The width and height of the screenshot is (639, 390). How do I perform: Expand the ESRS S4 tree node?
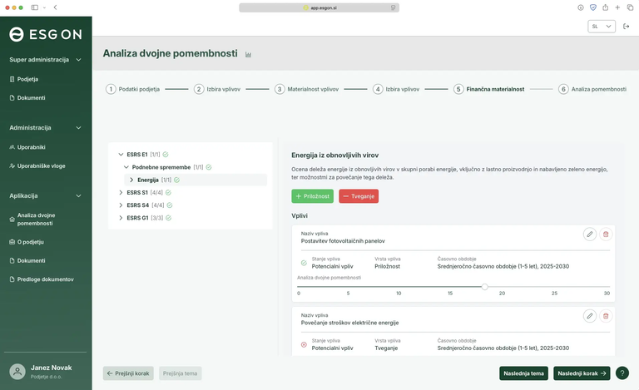click(121, 205)
